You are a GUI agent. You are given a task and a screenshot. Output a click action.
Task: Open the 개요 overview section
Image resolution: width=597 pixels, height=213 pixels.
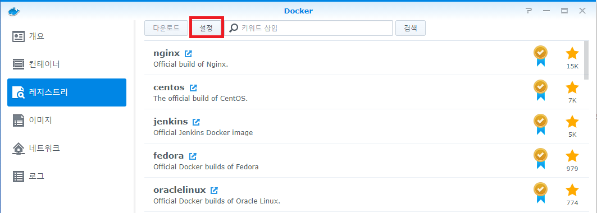(67, 36)
